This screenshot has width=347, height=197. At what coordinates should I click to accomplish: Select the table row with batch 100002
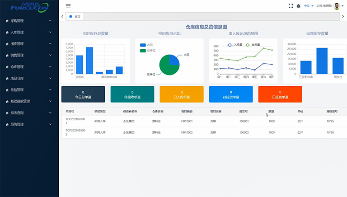point(203,132)
